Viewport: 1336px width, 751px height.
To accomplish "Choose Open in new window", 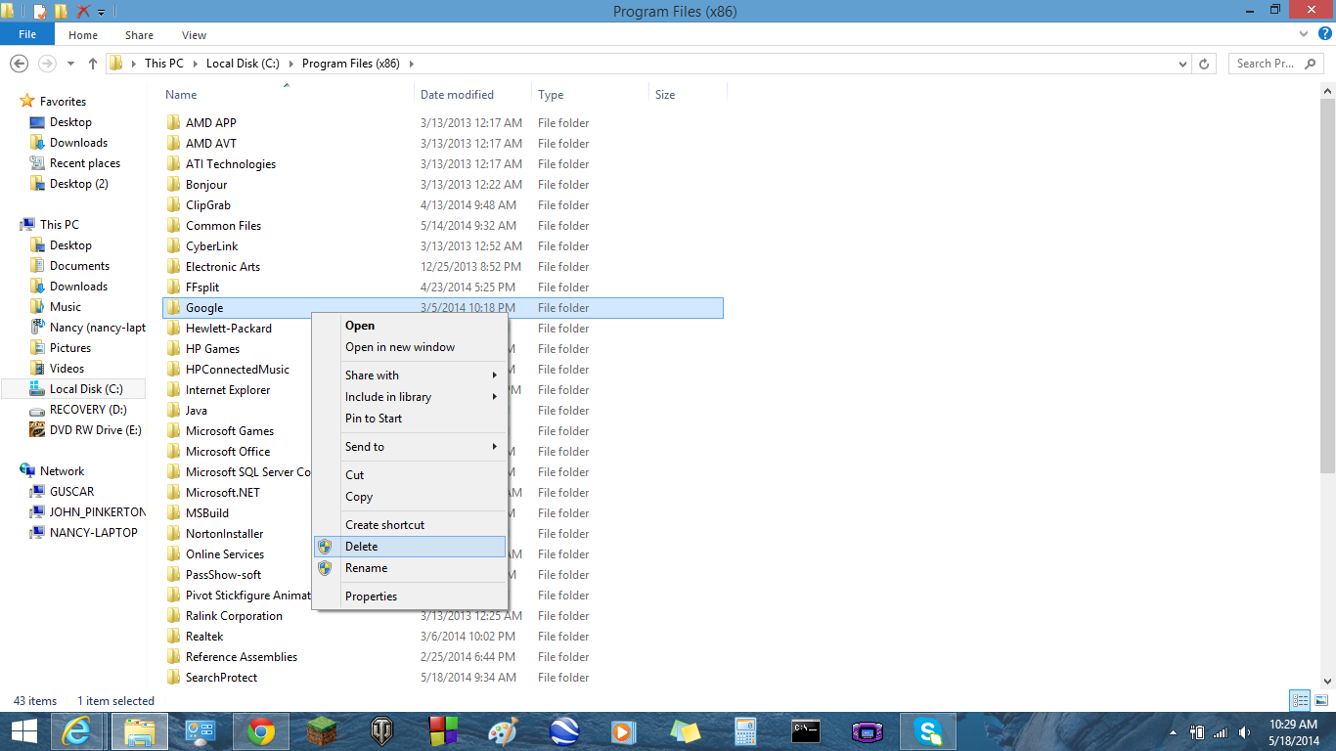I will pos(411,347).
